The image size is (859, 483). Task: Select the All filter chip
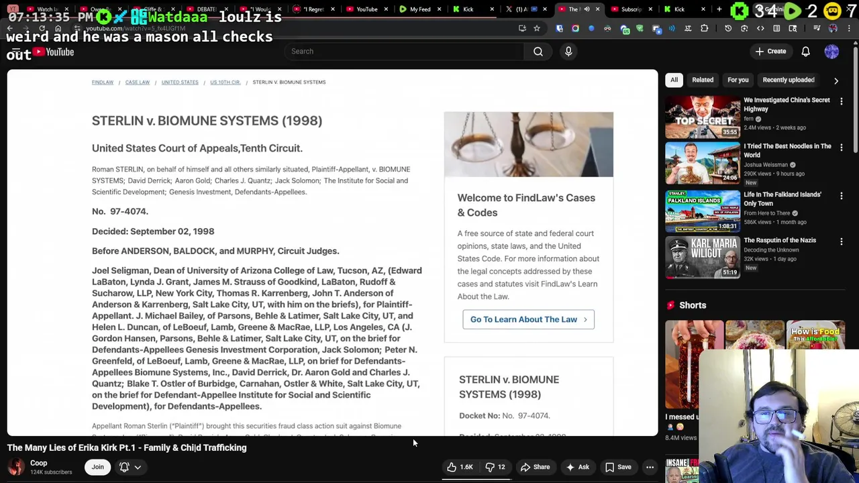click(674, 80)
